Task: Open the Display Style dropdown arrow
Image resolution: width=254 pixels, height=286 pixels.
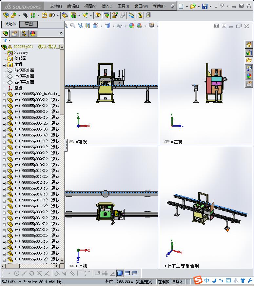Action: [x=113, y=26]
